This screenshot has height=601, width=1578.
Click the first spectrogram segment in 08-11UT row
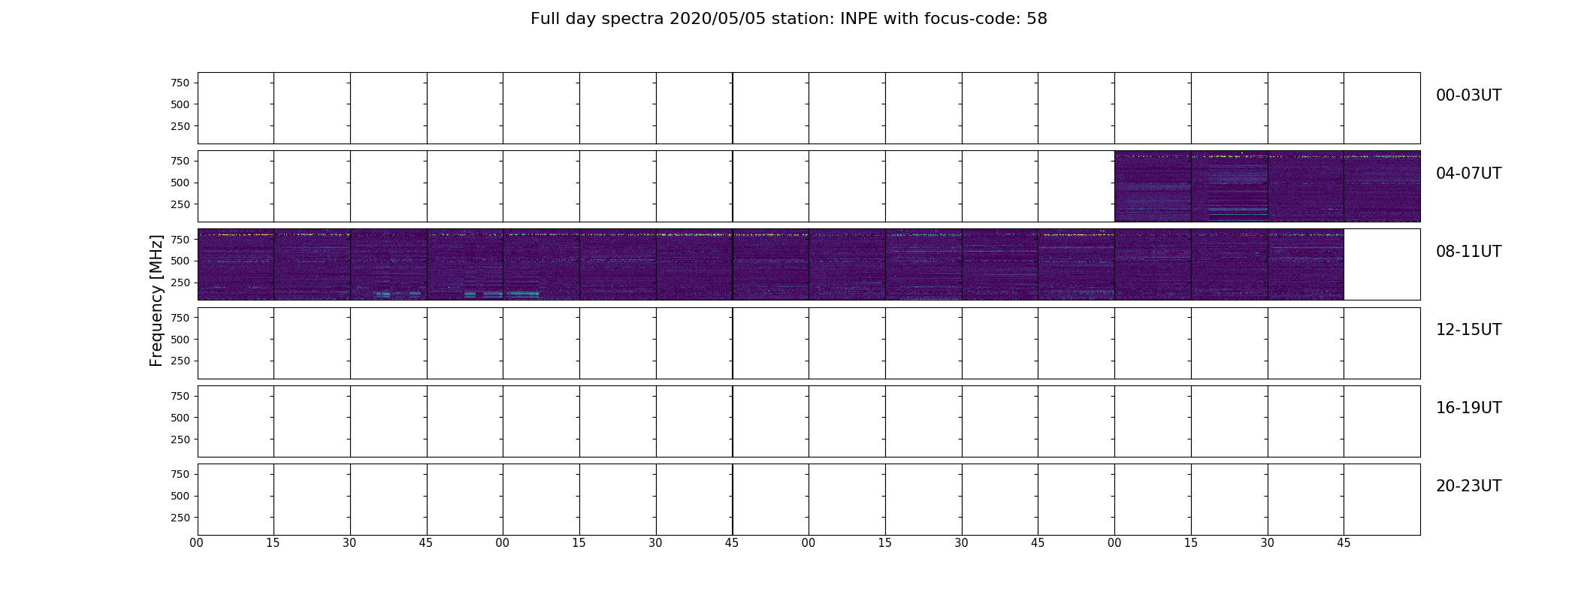coord(235,264)
